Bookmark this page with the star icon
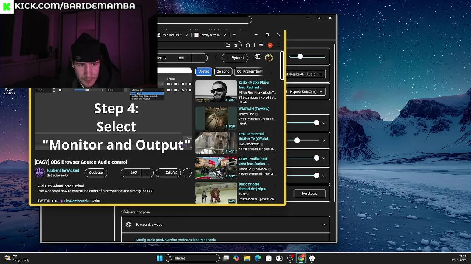 tap(235, 45)
